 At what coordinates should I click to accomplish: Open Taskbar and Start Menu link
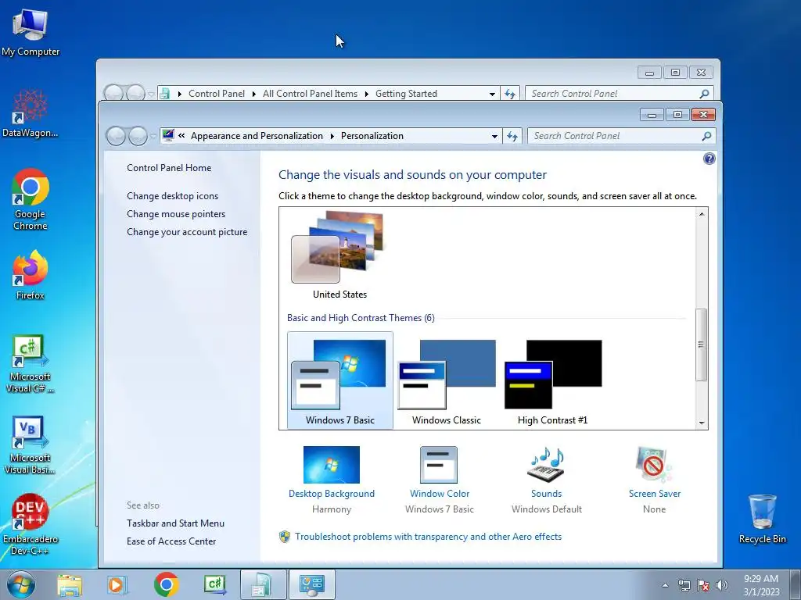[x=176, y=523]
